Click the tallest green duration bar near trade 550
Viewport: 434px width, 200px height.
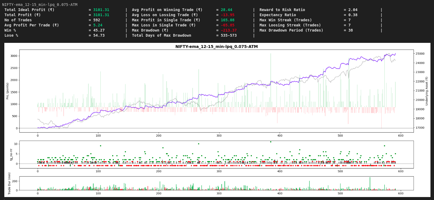pyautogui.click(x=370, y=184)
